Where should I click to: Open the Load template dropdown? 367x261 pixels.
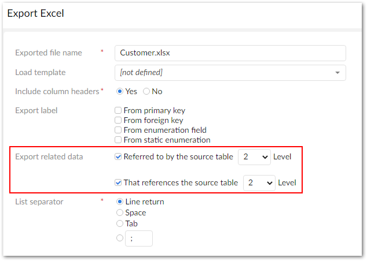(230, 73)
